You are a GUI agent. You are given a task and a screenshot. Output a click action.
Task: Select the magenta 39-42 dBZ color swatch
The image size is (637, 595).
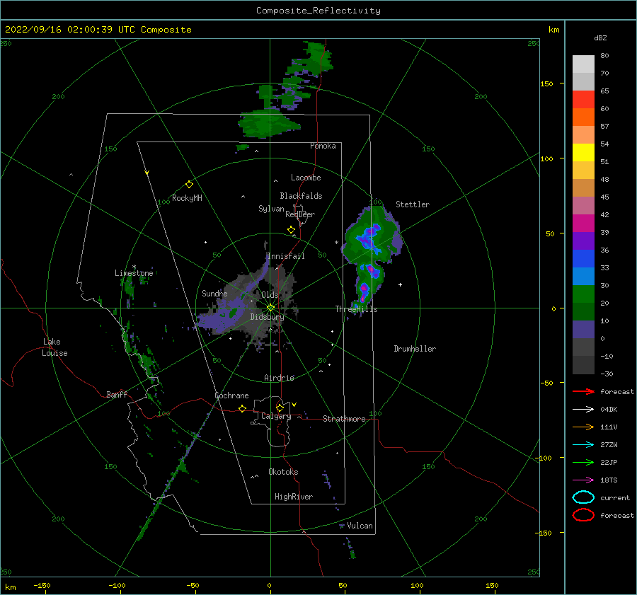click(x=583, y=224)
